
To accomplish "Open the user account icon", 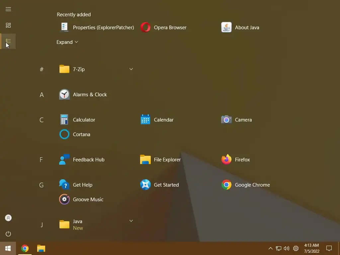I will tap(8, 218).
